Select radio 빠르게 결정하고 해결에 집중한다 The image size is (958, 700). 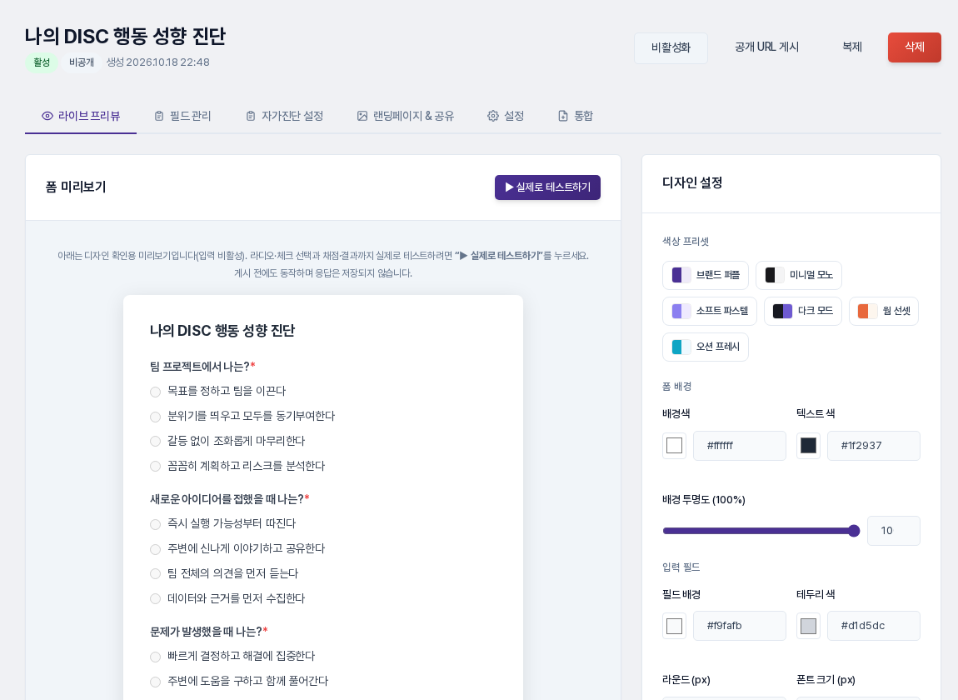tap(155, 657)
